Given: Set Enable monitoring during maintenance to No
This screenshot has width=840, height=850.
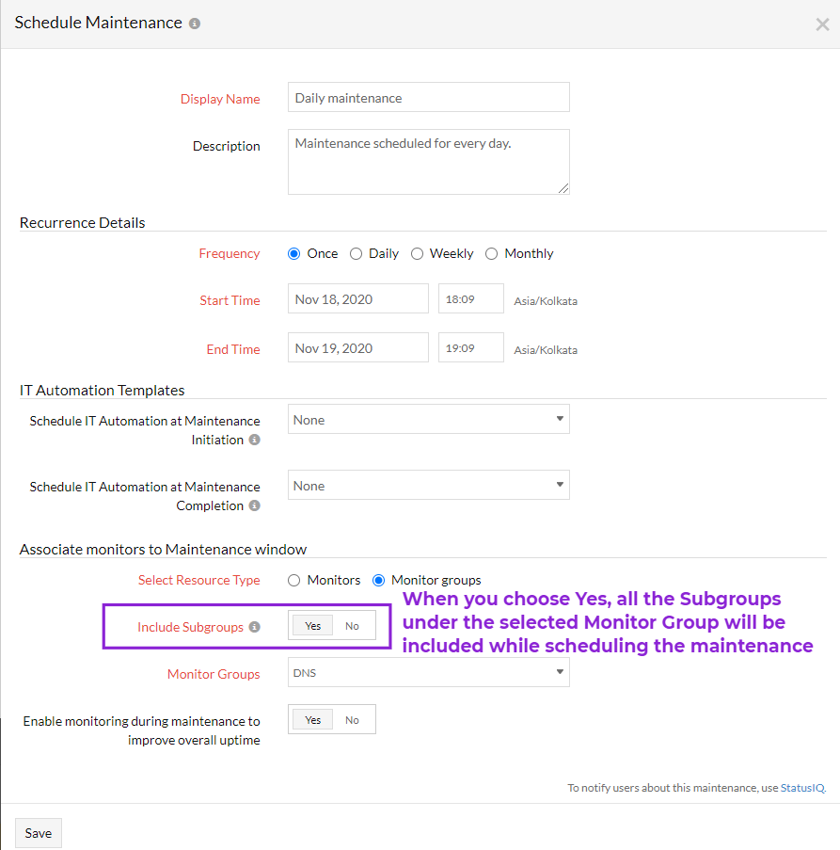Looking at the screenshot, I should 353,720.
